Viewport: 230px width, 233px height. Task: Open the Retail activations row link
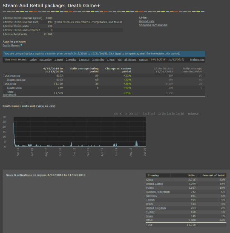(10, 93)
